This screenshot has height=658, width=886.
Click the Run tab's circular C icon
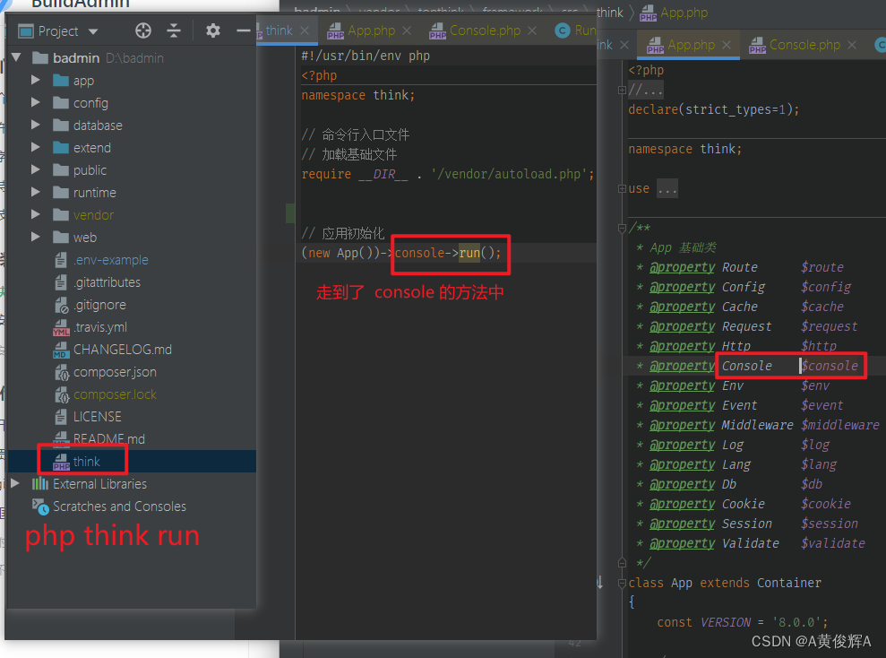pos(563,30)
